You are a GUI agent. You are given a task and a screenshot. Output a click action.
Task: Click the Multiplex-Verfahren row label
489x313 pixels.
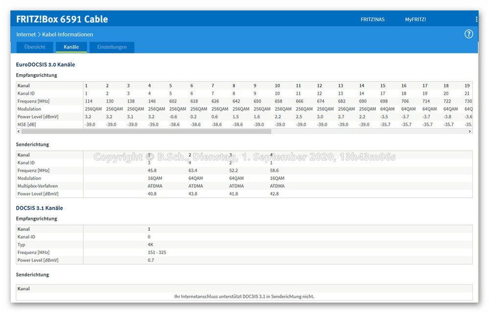(x=37, y=186)
